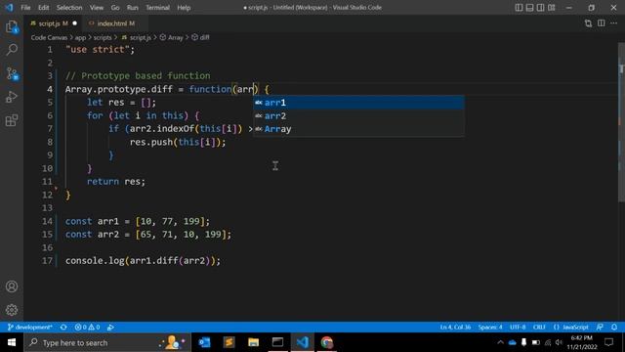The height and width of the screenshot is (352, 625).
Task: Open errors and warnings count in status bar
Action: [x=87, y=328]
